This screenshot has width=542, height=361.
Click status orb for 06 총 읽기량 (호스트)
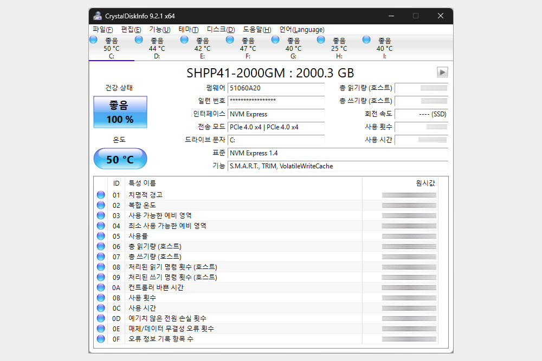coord(101,246)
